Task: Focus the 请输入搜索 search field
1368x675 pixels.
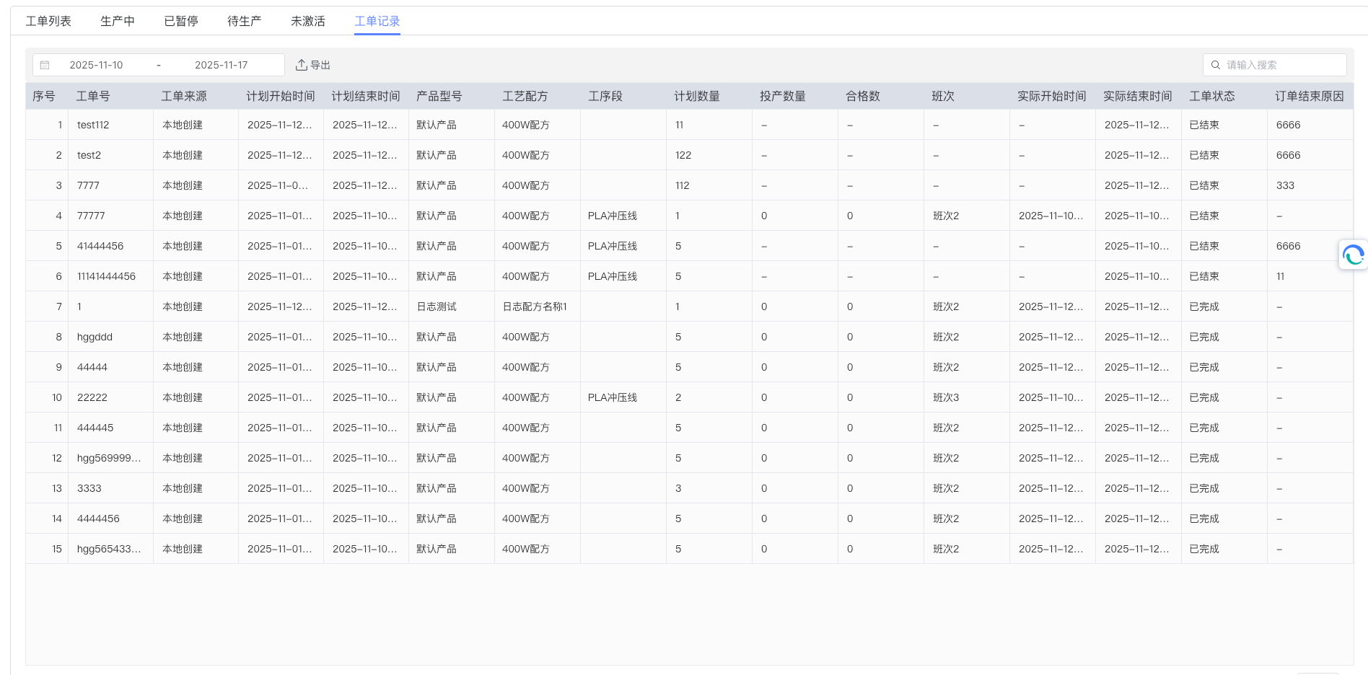Action: 1281,65
